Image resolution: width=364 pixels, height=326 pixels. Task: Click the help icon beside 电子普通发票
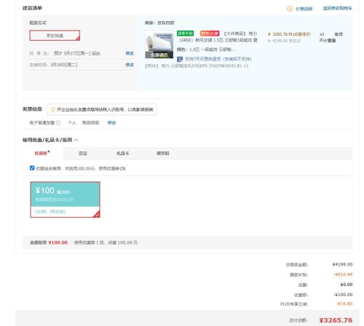tap(58, 123)
